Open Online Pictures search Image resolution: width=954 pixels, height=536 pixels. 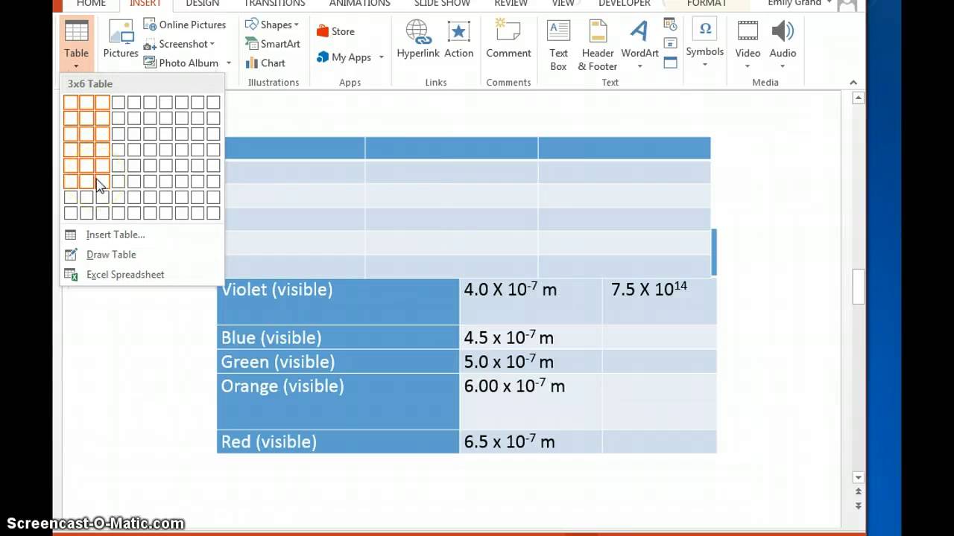tap(185, 25)
